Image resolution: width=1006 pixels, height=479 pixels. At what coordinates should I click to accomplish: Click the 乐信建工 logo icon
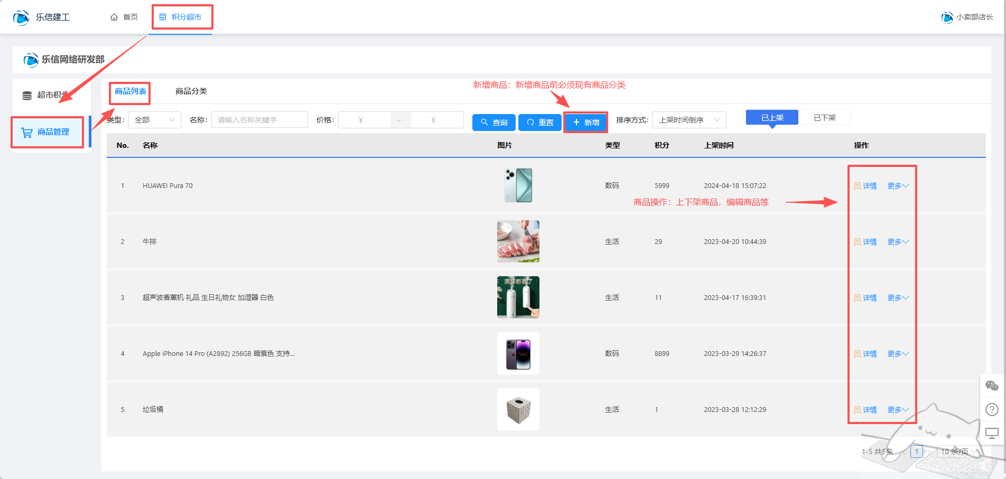click(21, 17)
